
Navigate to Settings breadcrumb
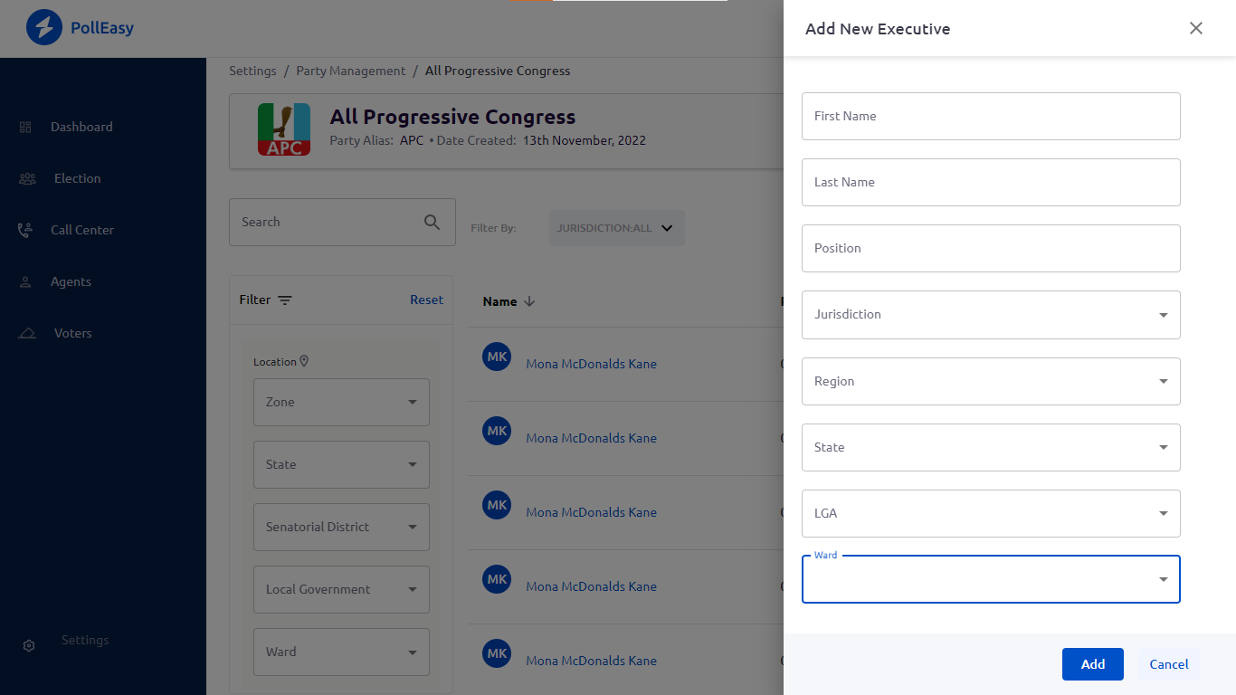coord(252,71)
